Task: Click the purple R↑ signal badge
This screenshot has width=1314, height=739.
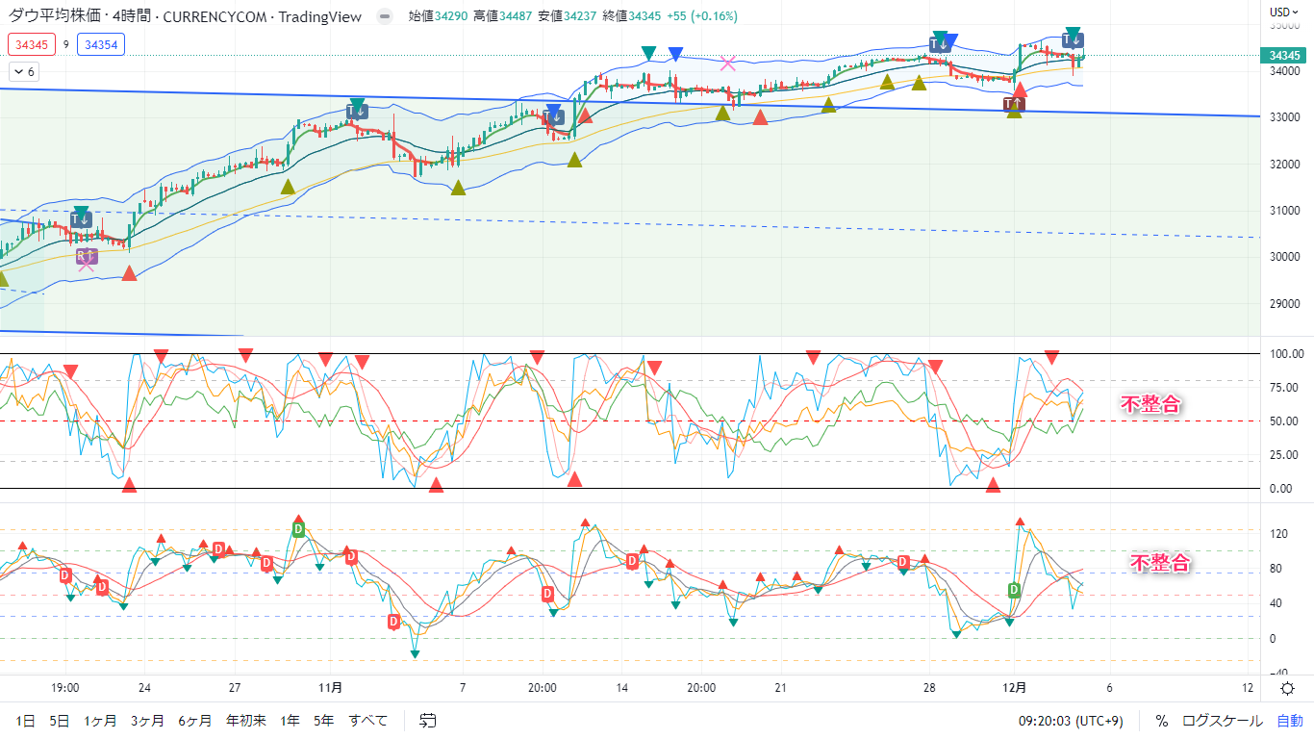Action: 87,256
